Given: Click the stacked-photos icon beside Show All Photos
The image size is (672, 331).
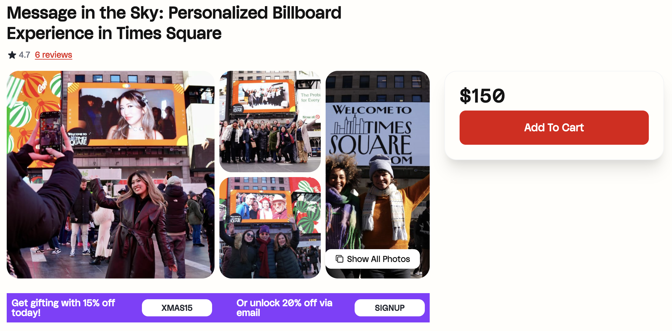Looking at the screenshot, I should pos(339,259).
